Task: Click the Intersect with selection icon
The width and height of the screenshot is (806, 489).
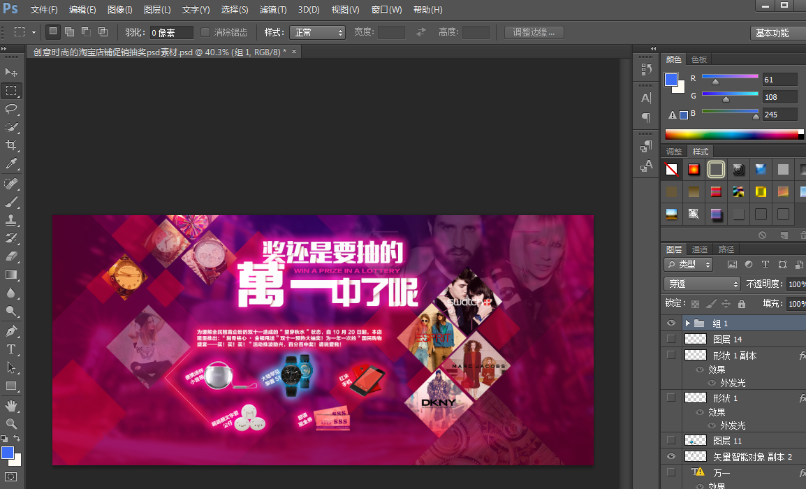Action: 103,32
